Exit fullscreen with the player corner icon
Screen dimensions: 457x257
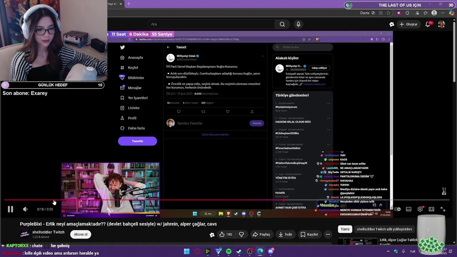point(443,209)
